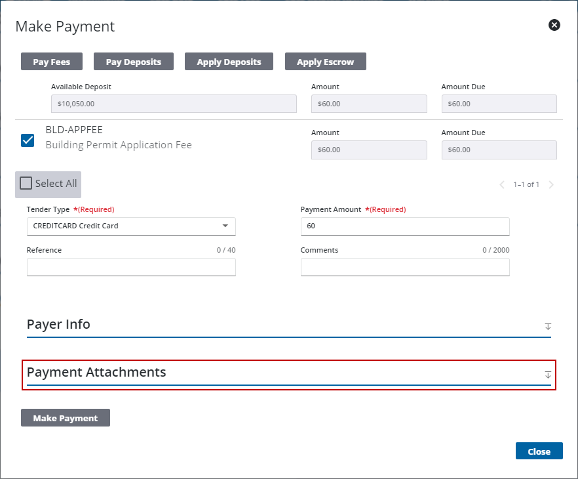This screenshot has height=479, width=578.
Task: Click the Payment Amount field showing 60
Action: 404,226
